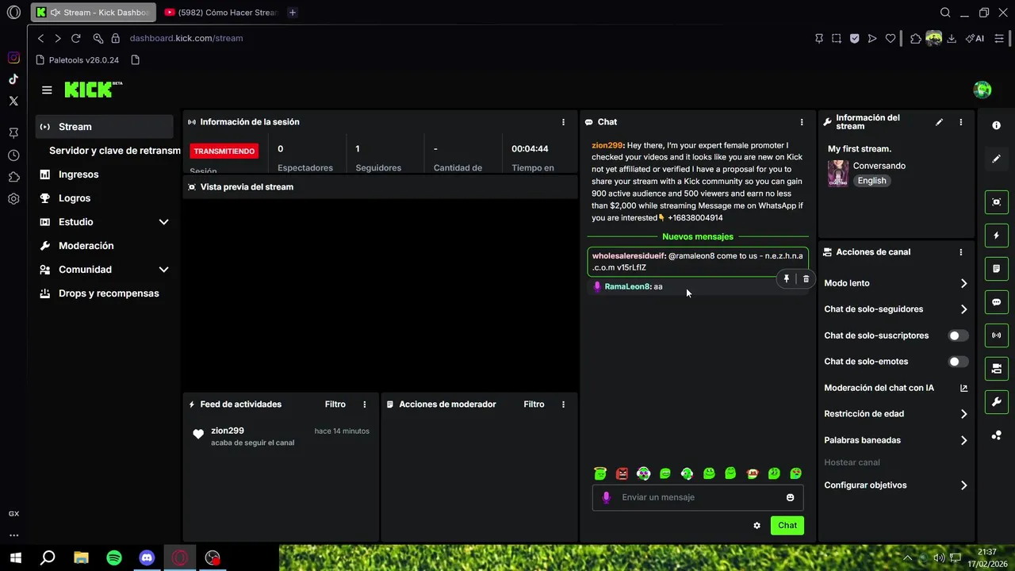Image resolution: width=1015 pixels, height=571 pixels.
Task: Click the browser address bar URL
Action: tap(186, 38)
